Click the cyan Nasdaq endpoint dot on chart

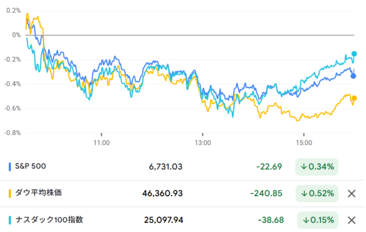[x=354, y=54]
